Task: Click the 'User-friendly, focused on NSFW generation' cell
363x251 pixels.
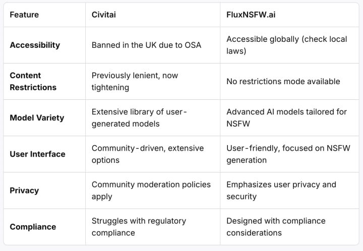Action: (280, 154)
